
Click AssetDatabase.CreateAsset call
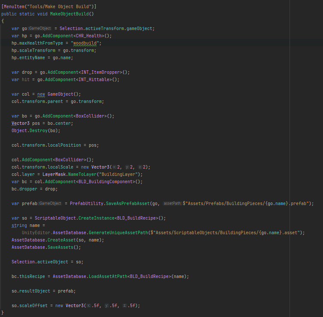click(57, 240)
